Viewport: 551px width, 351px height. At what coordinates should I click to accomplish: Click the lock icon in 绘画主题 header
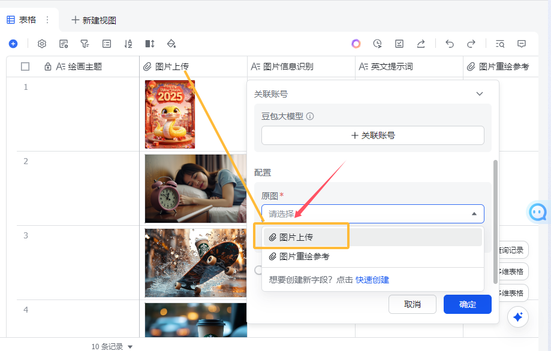tap(48, 66)
